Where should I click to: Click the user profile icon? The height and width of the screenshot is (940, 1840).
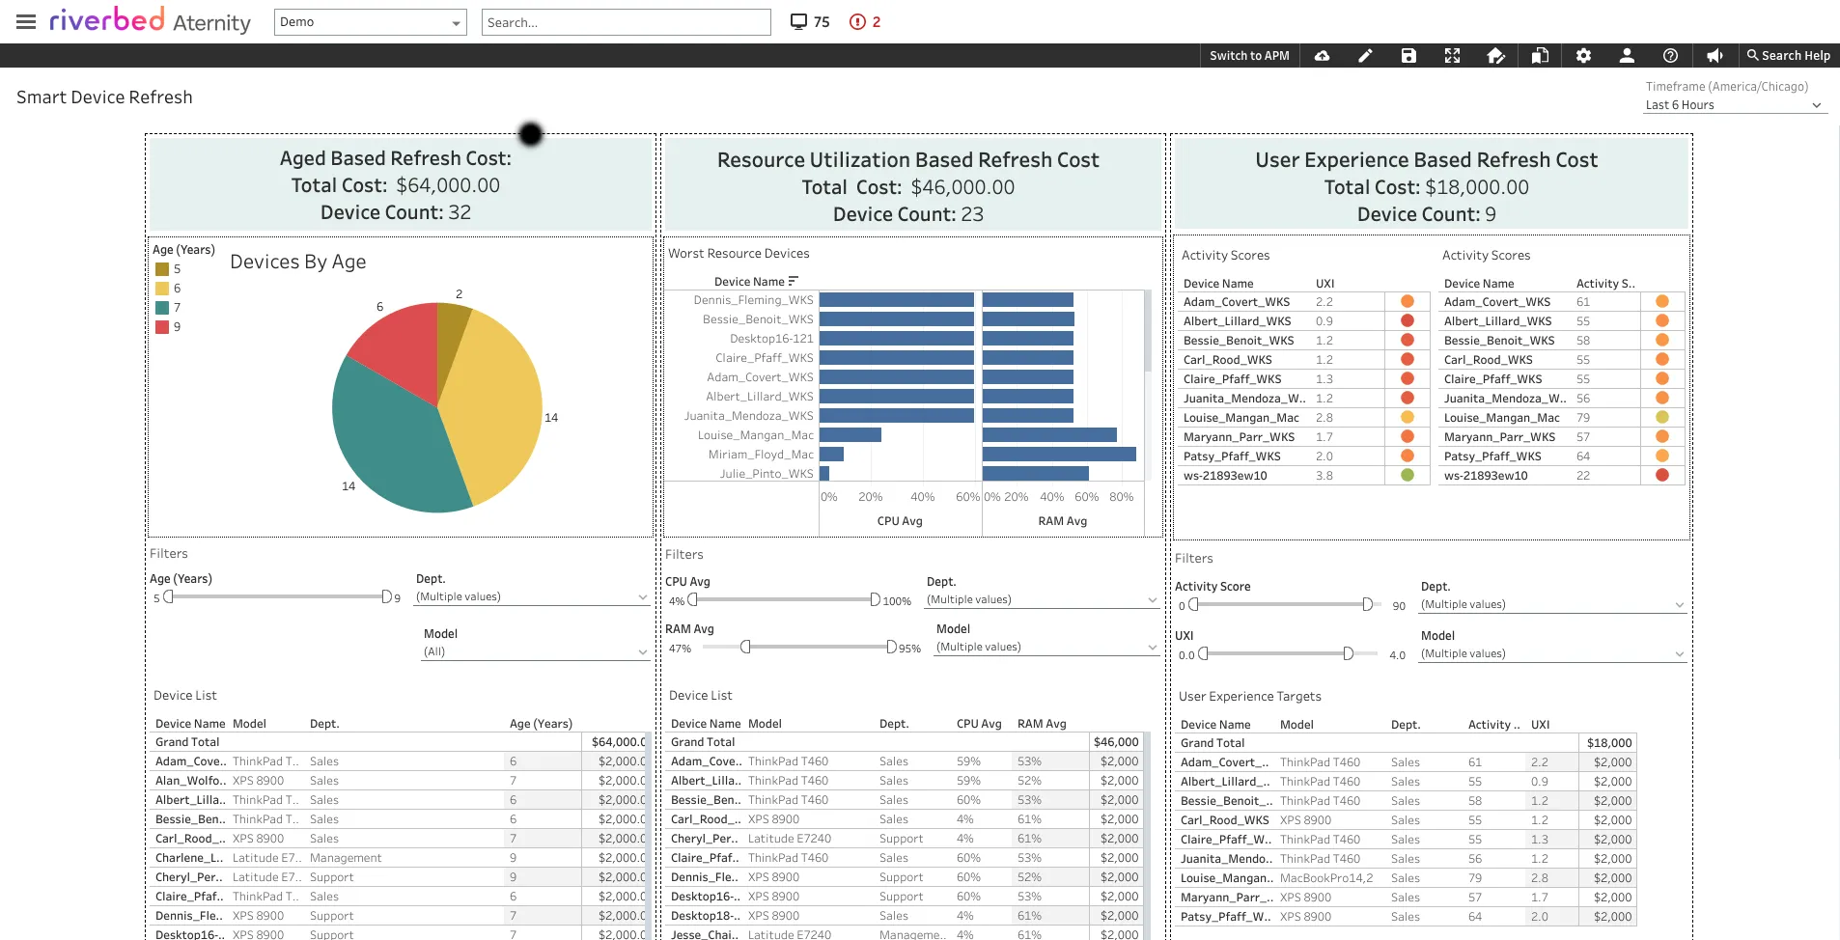[x=1627, y=55]
